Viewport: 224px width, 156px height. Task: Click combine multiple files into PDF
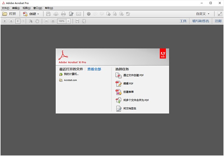[x=136, y=100]
